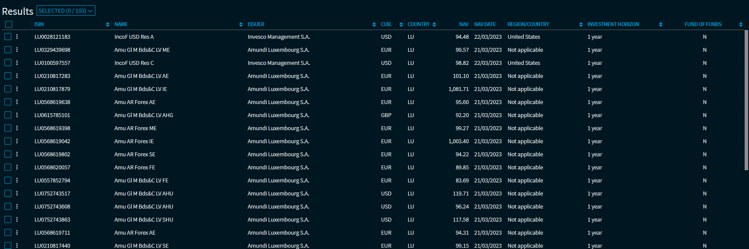Click sort toggle on Investment Horizon column
This screenshot has width=749, height=249.
point(661,25)
